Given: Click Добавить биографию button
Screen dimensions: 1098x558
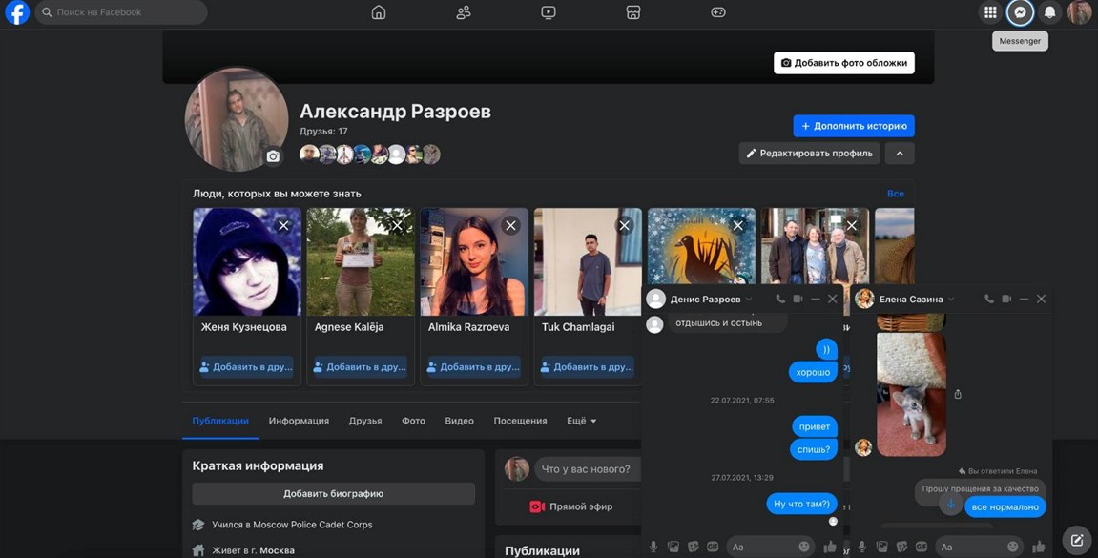Looking at the screenshot, I should pos(333,493).
